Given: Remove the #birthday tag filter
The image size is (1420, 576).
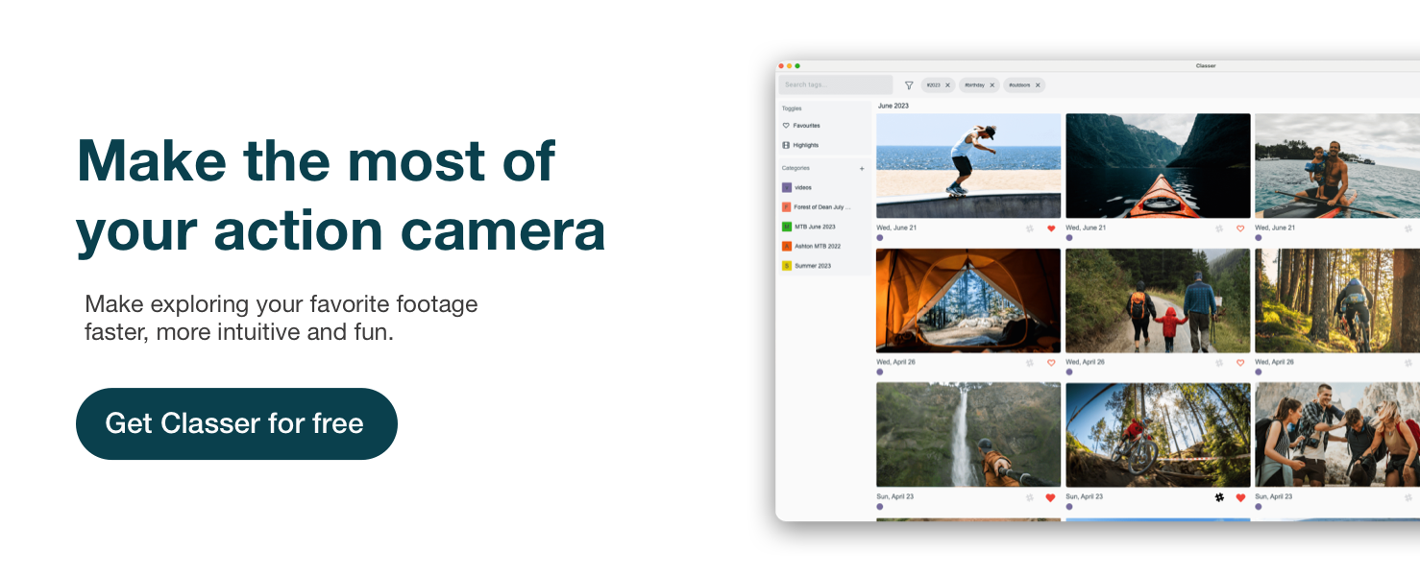Looking at the screenshot, I should coord(992,85).
